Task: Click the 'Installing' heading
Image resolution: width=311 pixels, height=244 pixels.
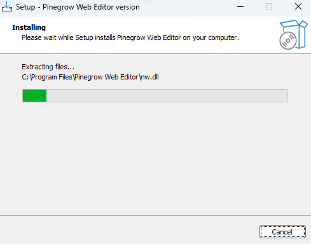Action: tap(29, 27)
